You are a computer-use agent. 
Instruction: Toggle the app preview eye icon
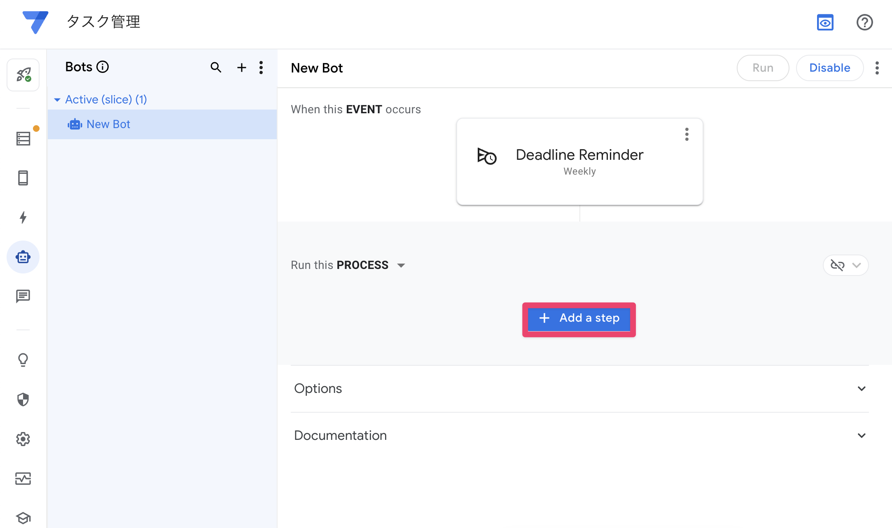pos(825,23)
